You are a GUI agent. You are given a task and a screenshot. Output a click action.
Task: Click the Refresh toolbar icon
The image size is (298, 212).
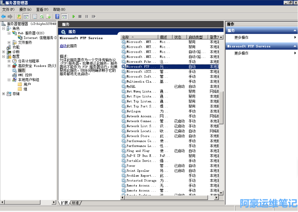pos(41,17)
